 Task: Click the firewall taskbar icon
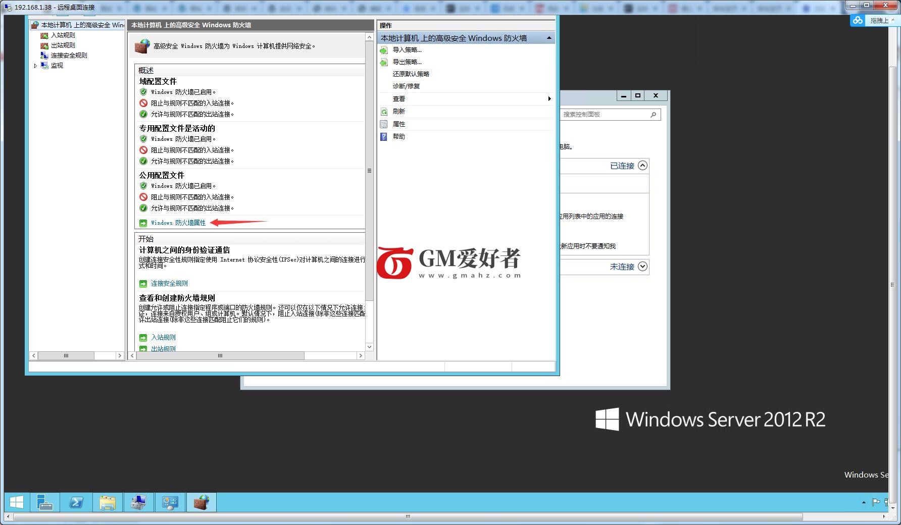[x=202, y=502]
